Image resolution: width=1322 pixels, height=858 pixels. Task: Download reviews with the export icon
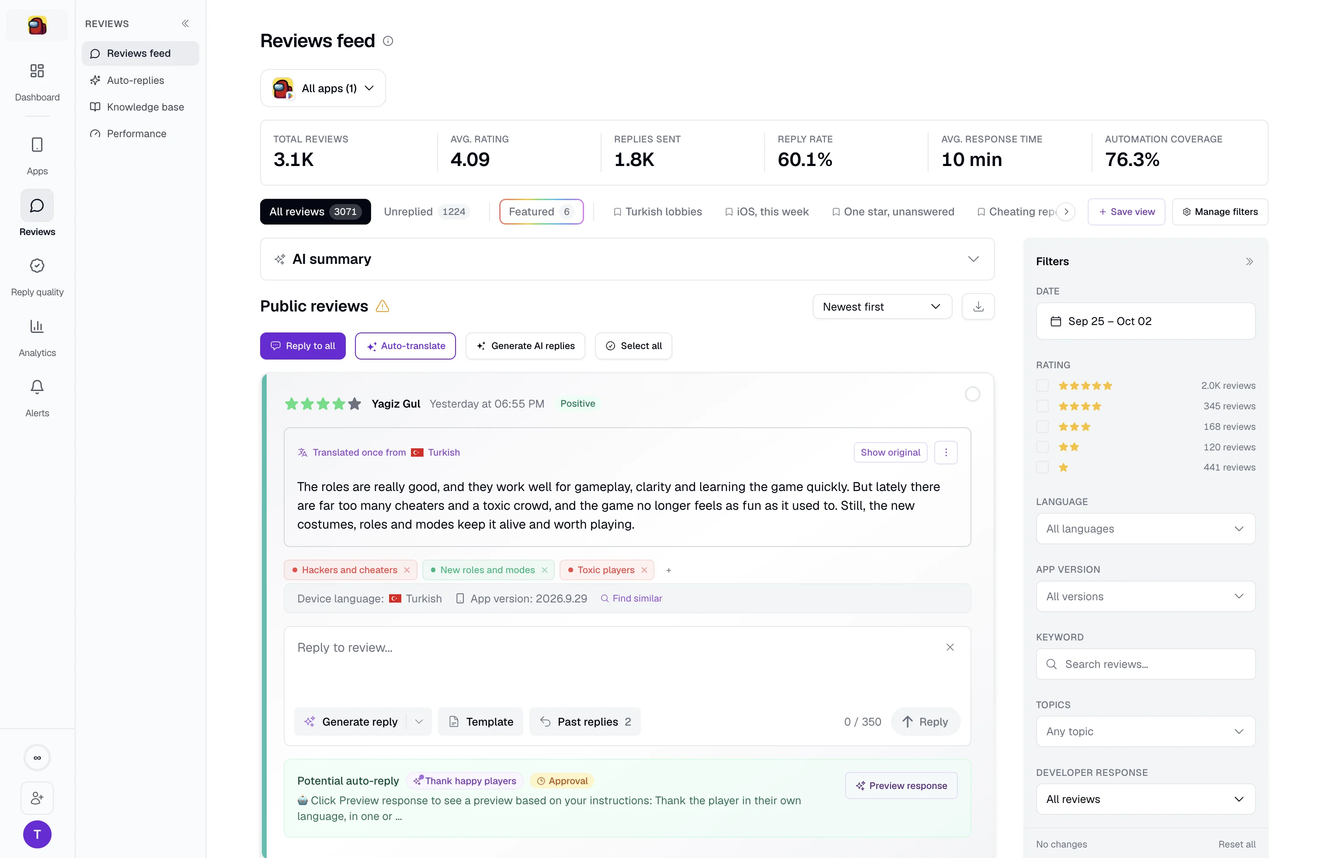point(978,306)
